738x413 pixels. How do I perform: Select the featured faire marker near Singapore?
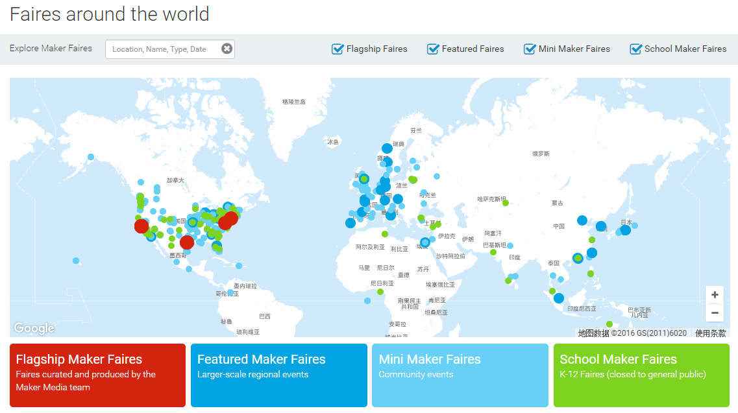pos(559,298)
